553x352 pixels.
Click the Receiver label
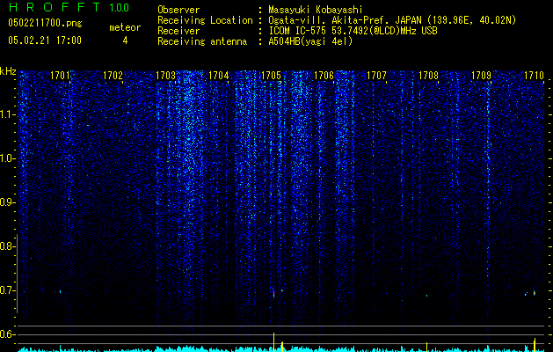pyautogui.click(x=178, y=31)
